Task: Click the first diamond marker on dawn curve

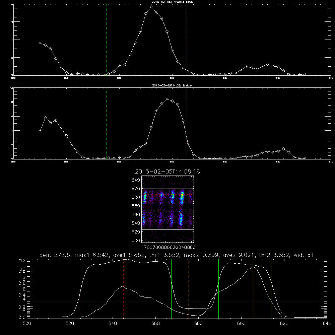Action: coord(40,43)
